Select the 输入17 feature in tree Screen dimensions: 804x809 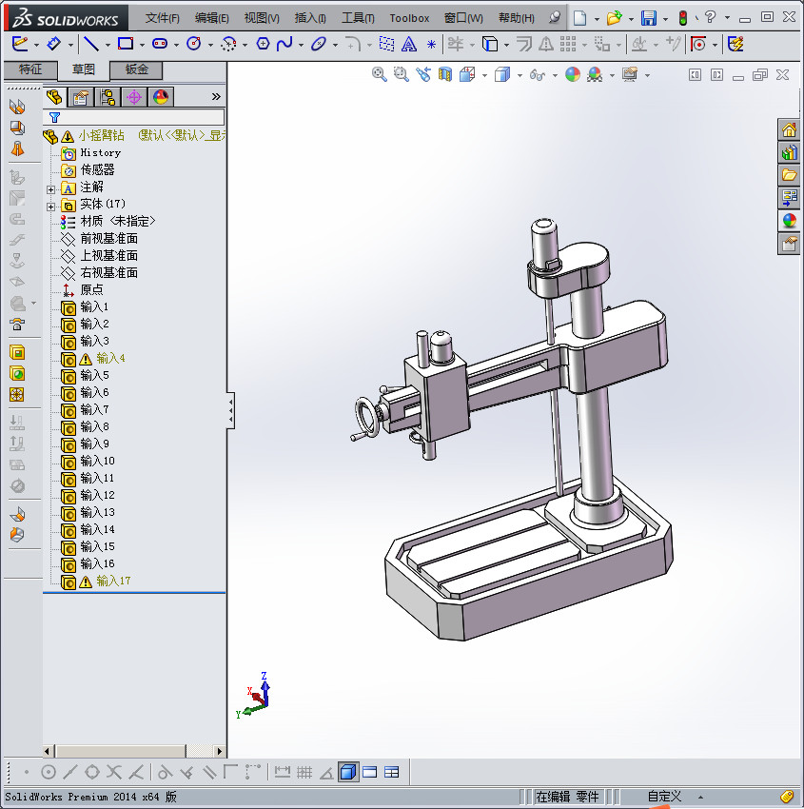click(113, 581)
